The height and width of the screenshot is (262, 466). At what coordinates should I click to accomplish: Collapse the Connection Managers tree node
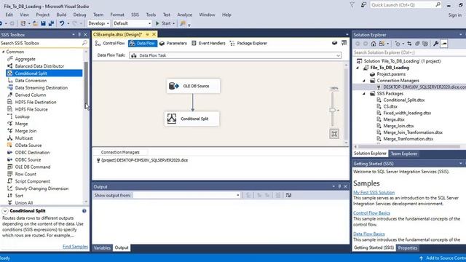point(364,81)
